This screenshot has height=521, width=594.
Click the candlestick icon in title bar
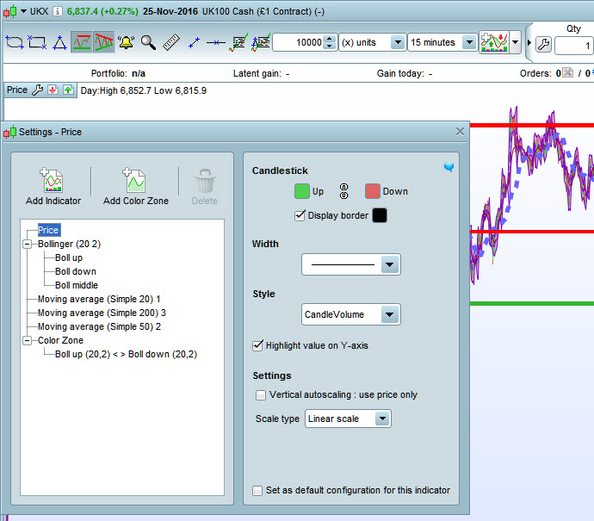click(10, 11)
